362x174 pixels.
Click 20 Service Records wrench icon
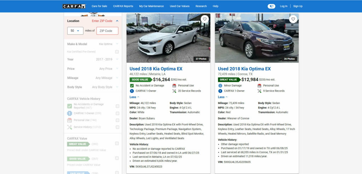click(174, 91)
